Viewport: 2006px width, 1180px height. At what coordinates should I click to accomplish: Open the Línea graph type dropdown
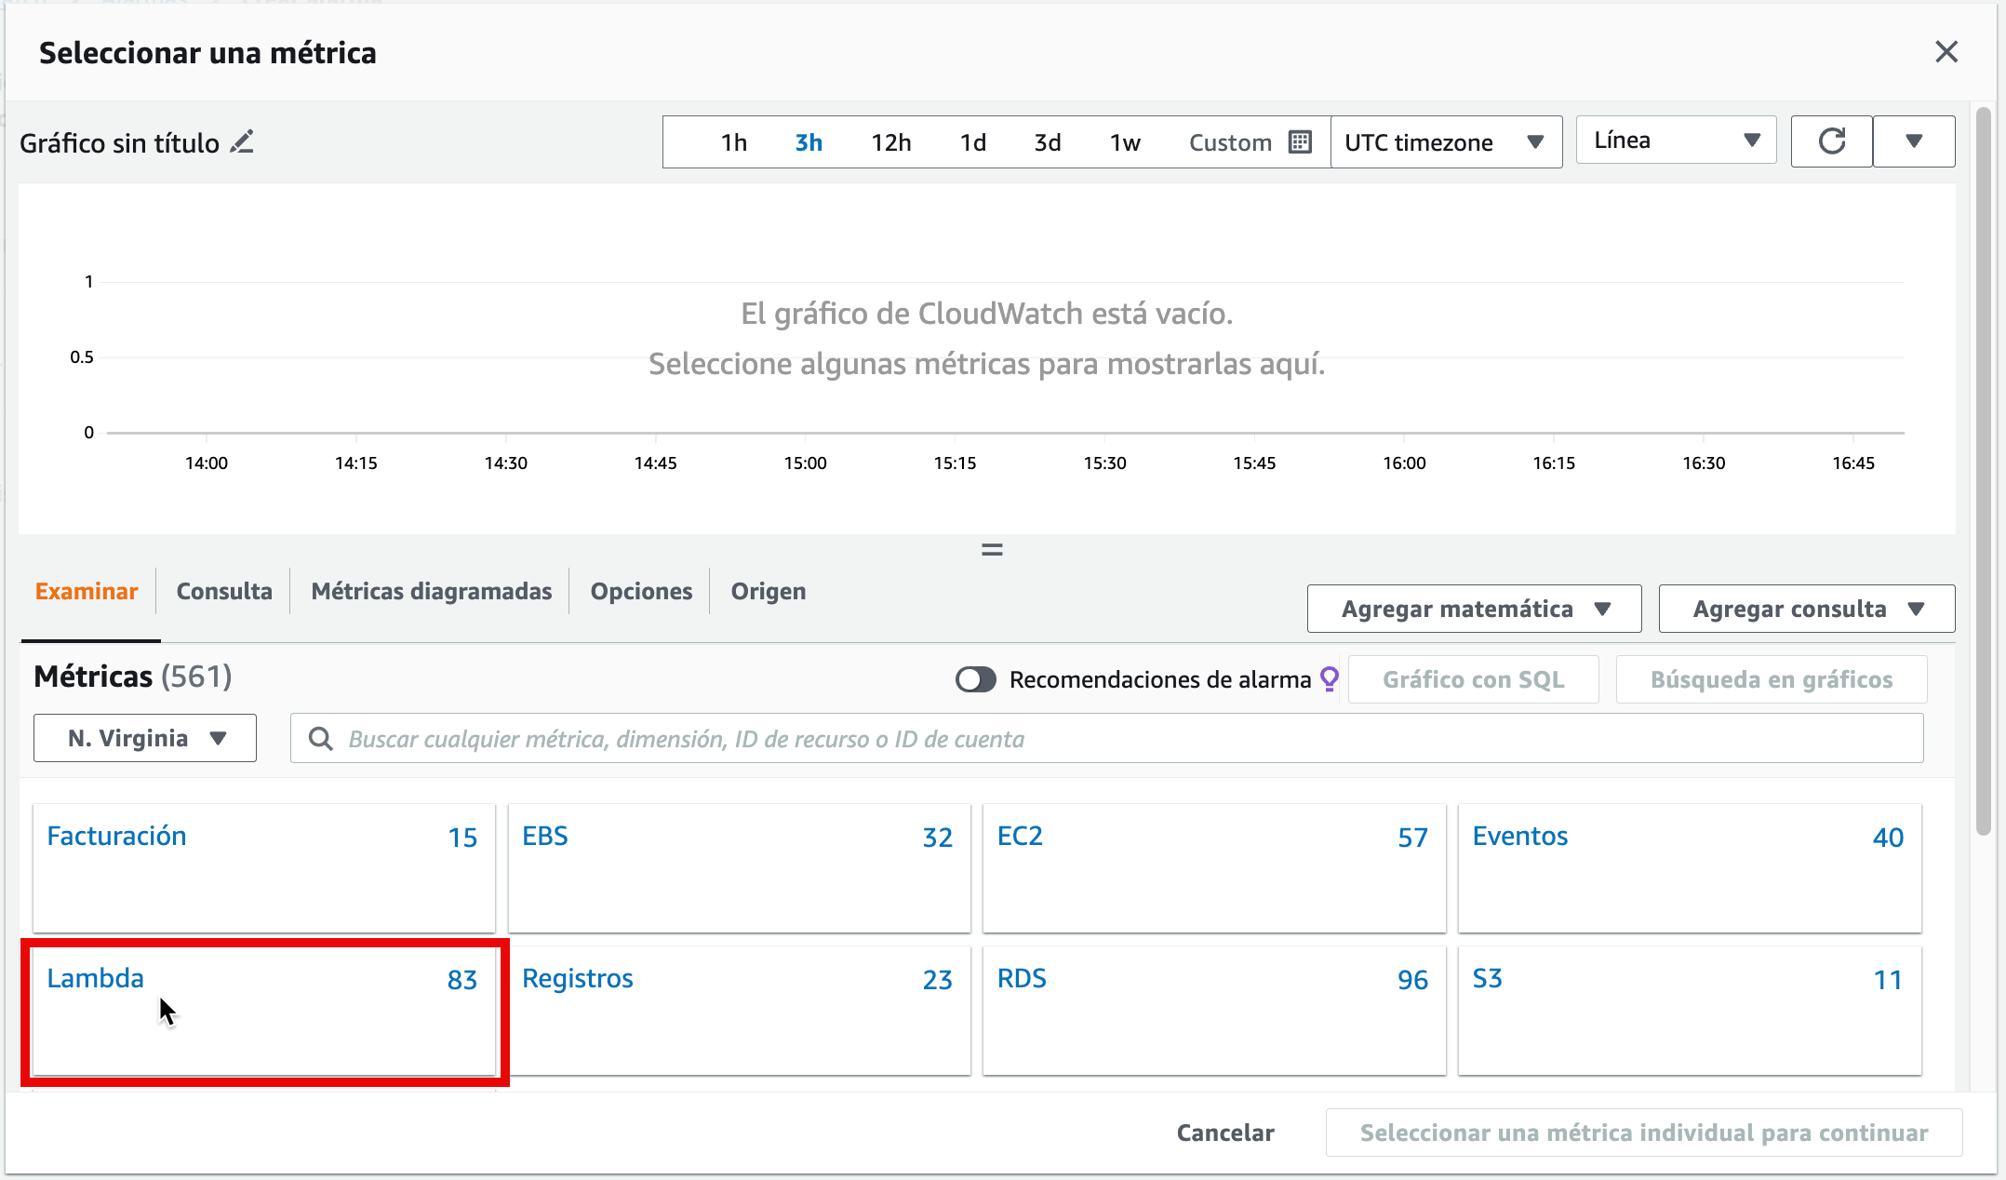tap(1677, 141)
